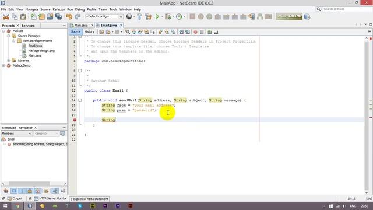Toggle Sort by Name in Navigator

(x=55, y=191)
